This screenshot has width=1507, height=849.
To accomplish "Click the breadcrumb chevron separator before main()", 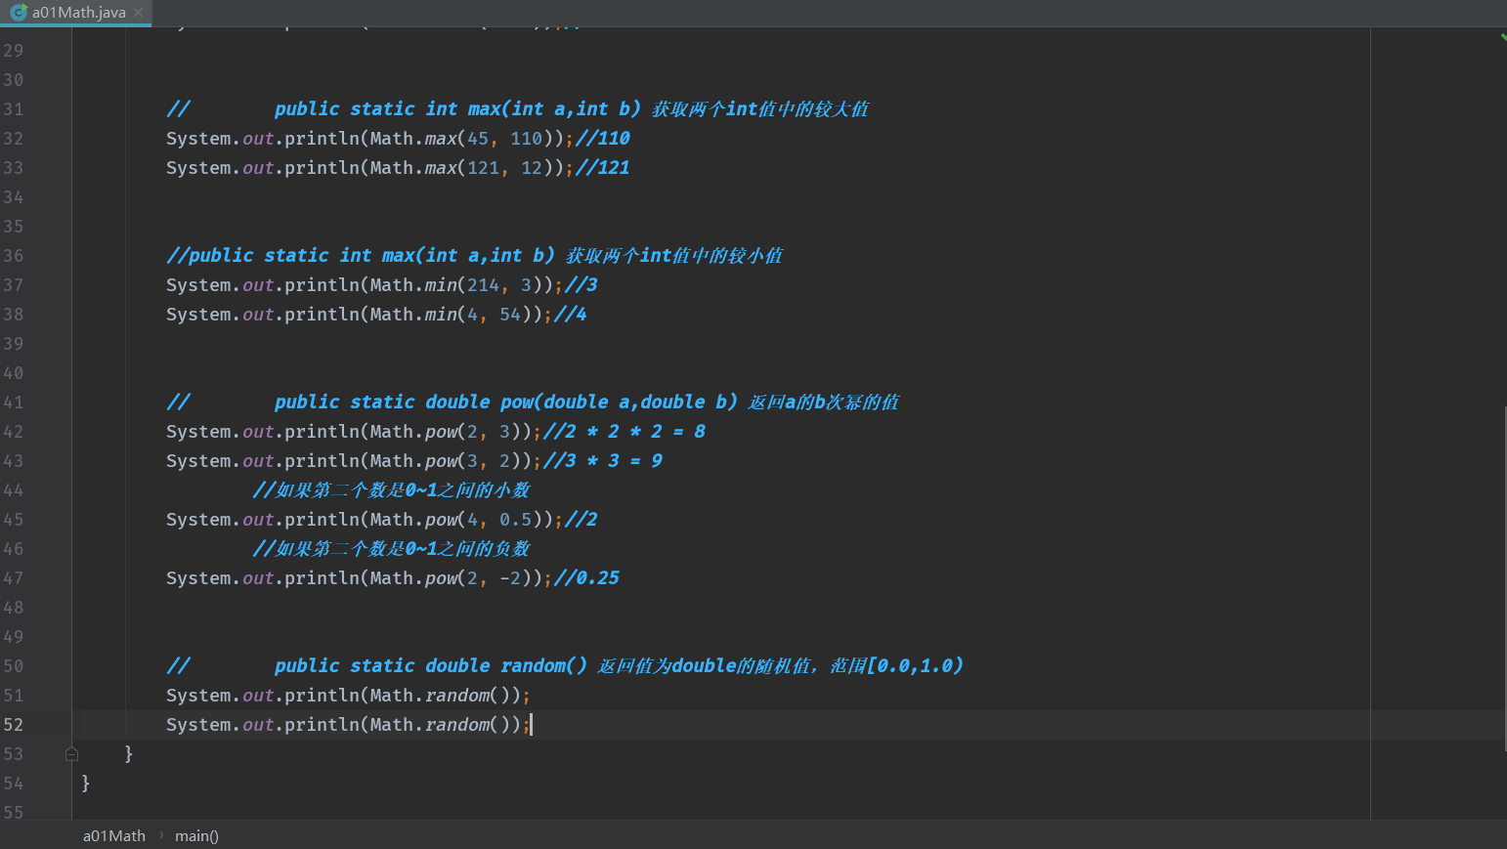I will tap(161, 836).
